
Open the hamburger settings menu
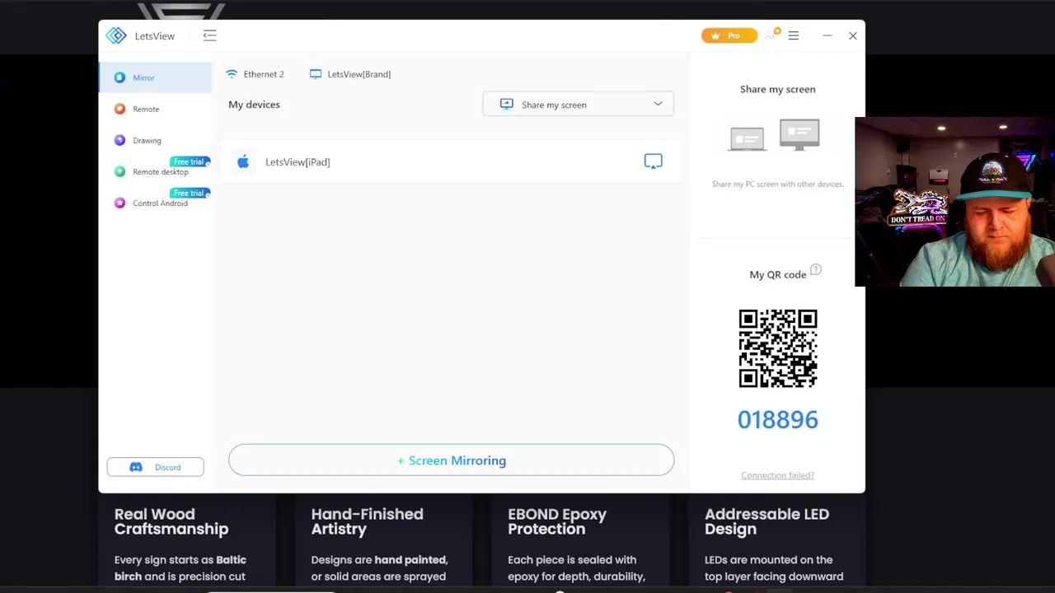tap(793, 35)
